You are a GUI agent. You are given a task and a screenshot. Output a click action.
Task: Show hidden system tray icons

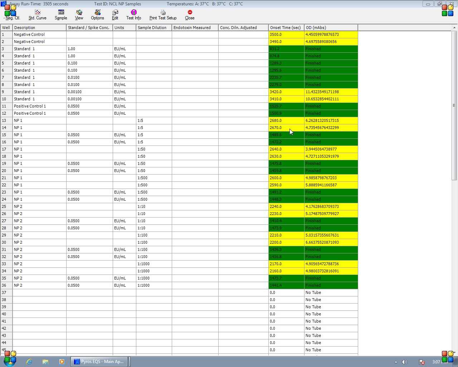pyautogui.click(x=396, y=362)
